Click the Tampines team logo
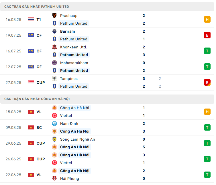 point(54,78)
